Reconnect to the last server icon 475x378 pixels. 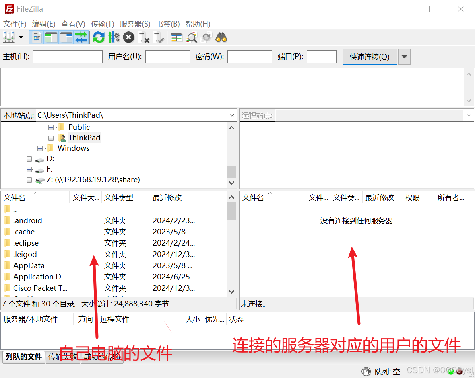tap(159, 37)
